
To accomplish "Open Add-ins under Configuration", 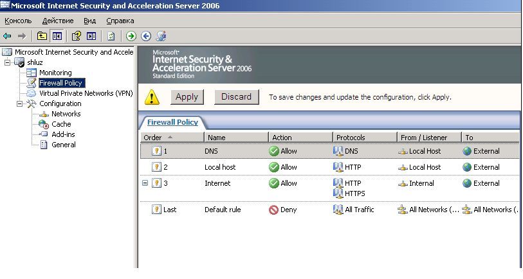I will pos(64,134).
